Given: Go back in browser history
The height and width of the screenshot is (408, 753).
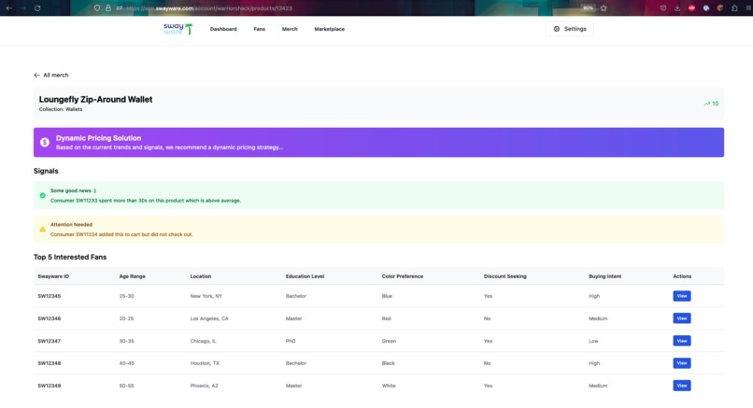Looking at the screenshot, I should click(x=8, y=8).
